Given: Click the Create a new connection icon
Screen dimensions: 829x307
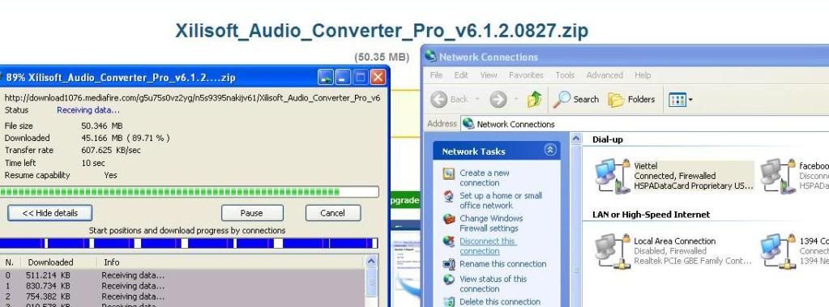Looking at the screenshot, I should click(449, 173).
